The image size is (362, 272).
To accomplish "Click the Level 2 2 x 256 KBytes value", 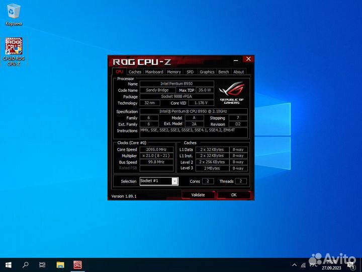I will coord(212,162).
